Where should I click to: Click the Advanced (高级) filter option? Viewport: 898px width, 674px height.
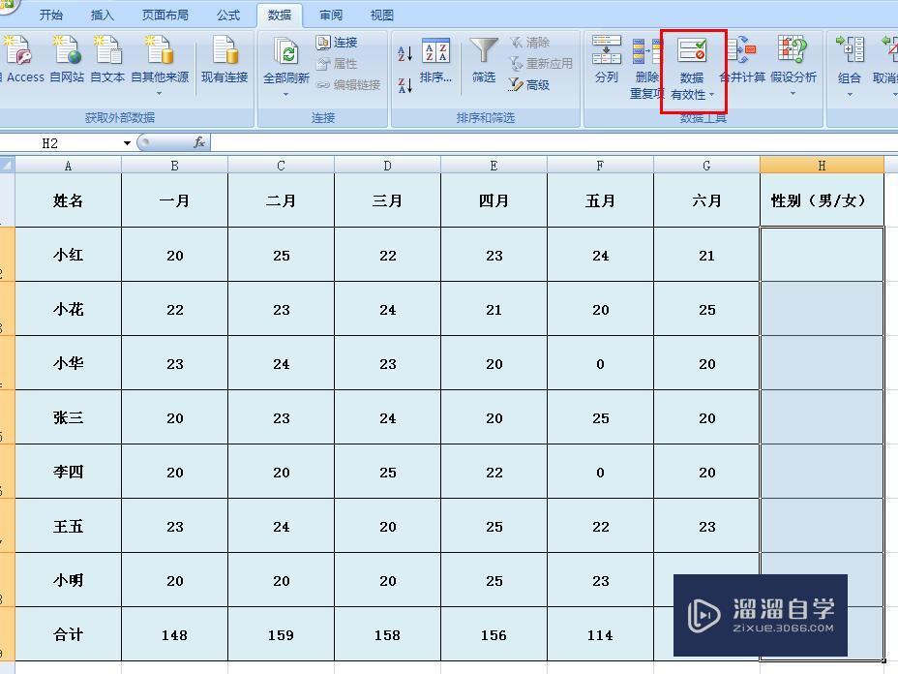535,85
